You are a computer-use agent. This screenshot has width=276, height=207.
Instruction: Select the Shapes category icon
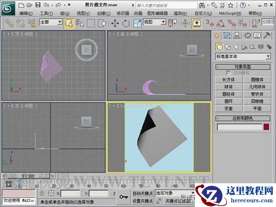(x=228, y=47)
